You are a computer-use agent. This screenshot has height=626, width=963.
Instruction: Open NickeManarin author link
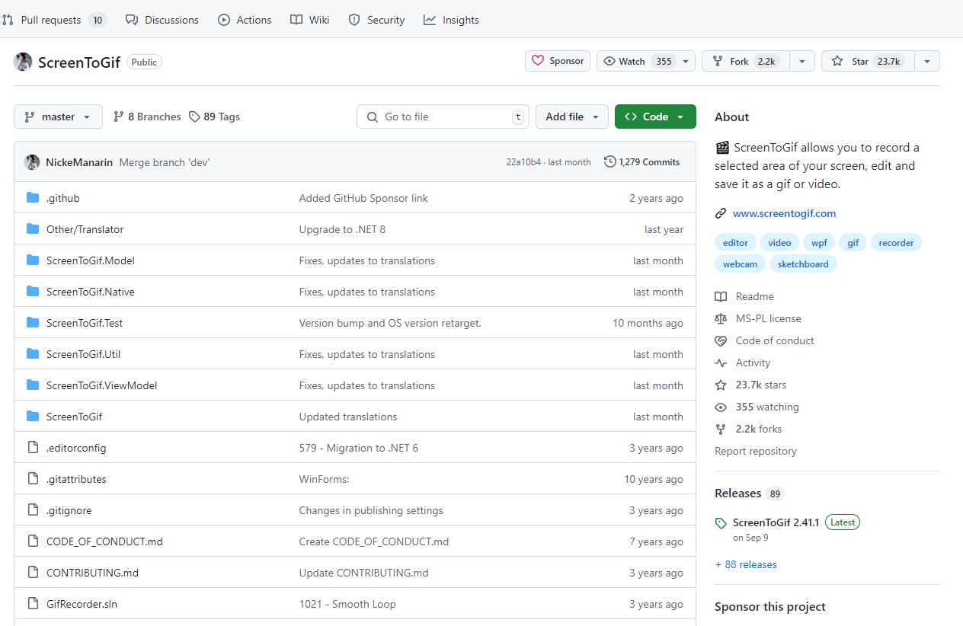(79, 162)
